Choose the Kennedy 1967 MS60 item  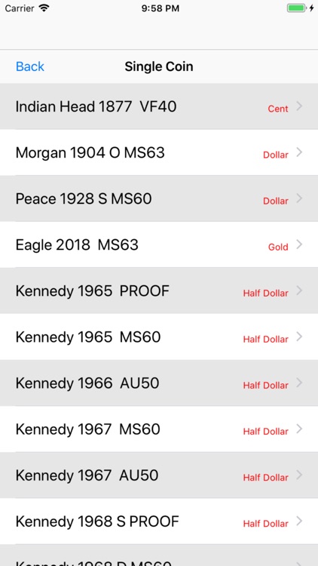159,429
